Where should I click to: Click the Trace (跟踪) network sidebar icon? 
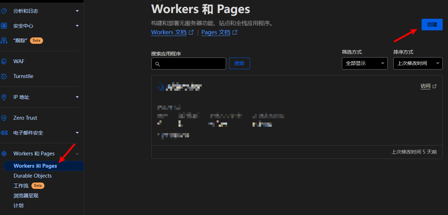[4, 41]
